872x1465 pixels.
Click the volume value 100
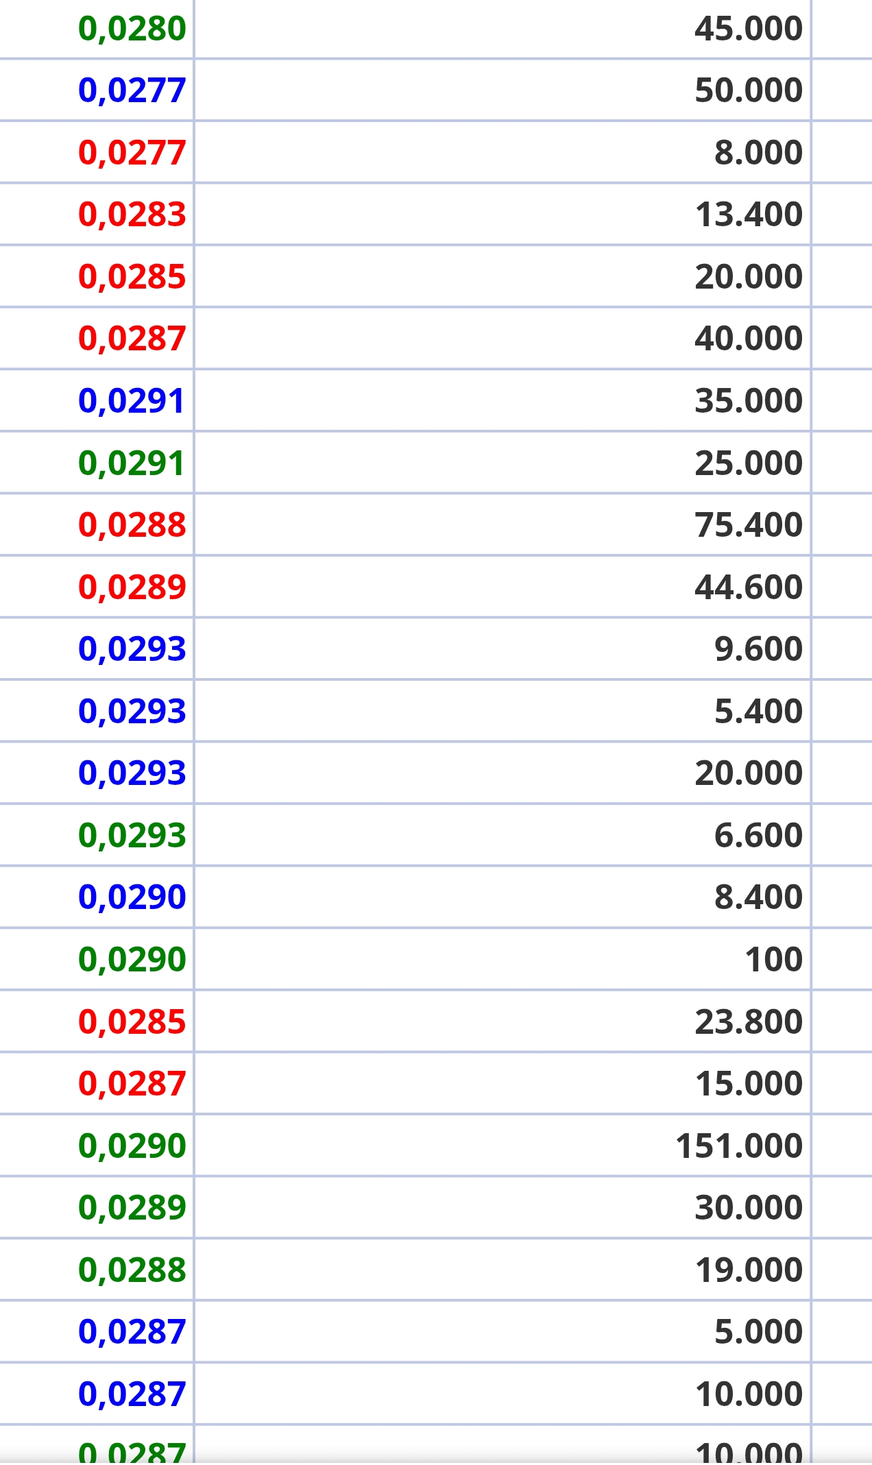point(774,960)
